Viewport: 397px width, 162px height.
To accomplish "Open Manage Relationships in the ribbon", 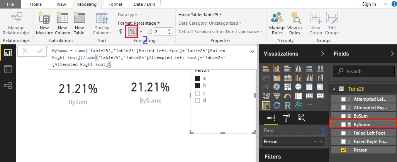I will pyautogui.click(x=16, y=24).
